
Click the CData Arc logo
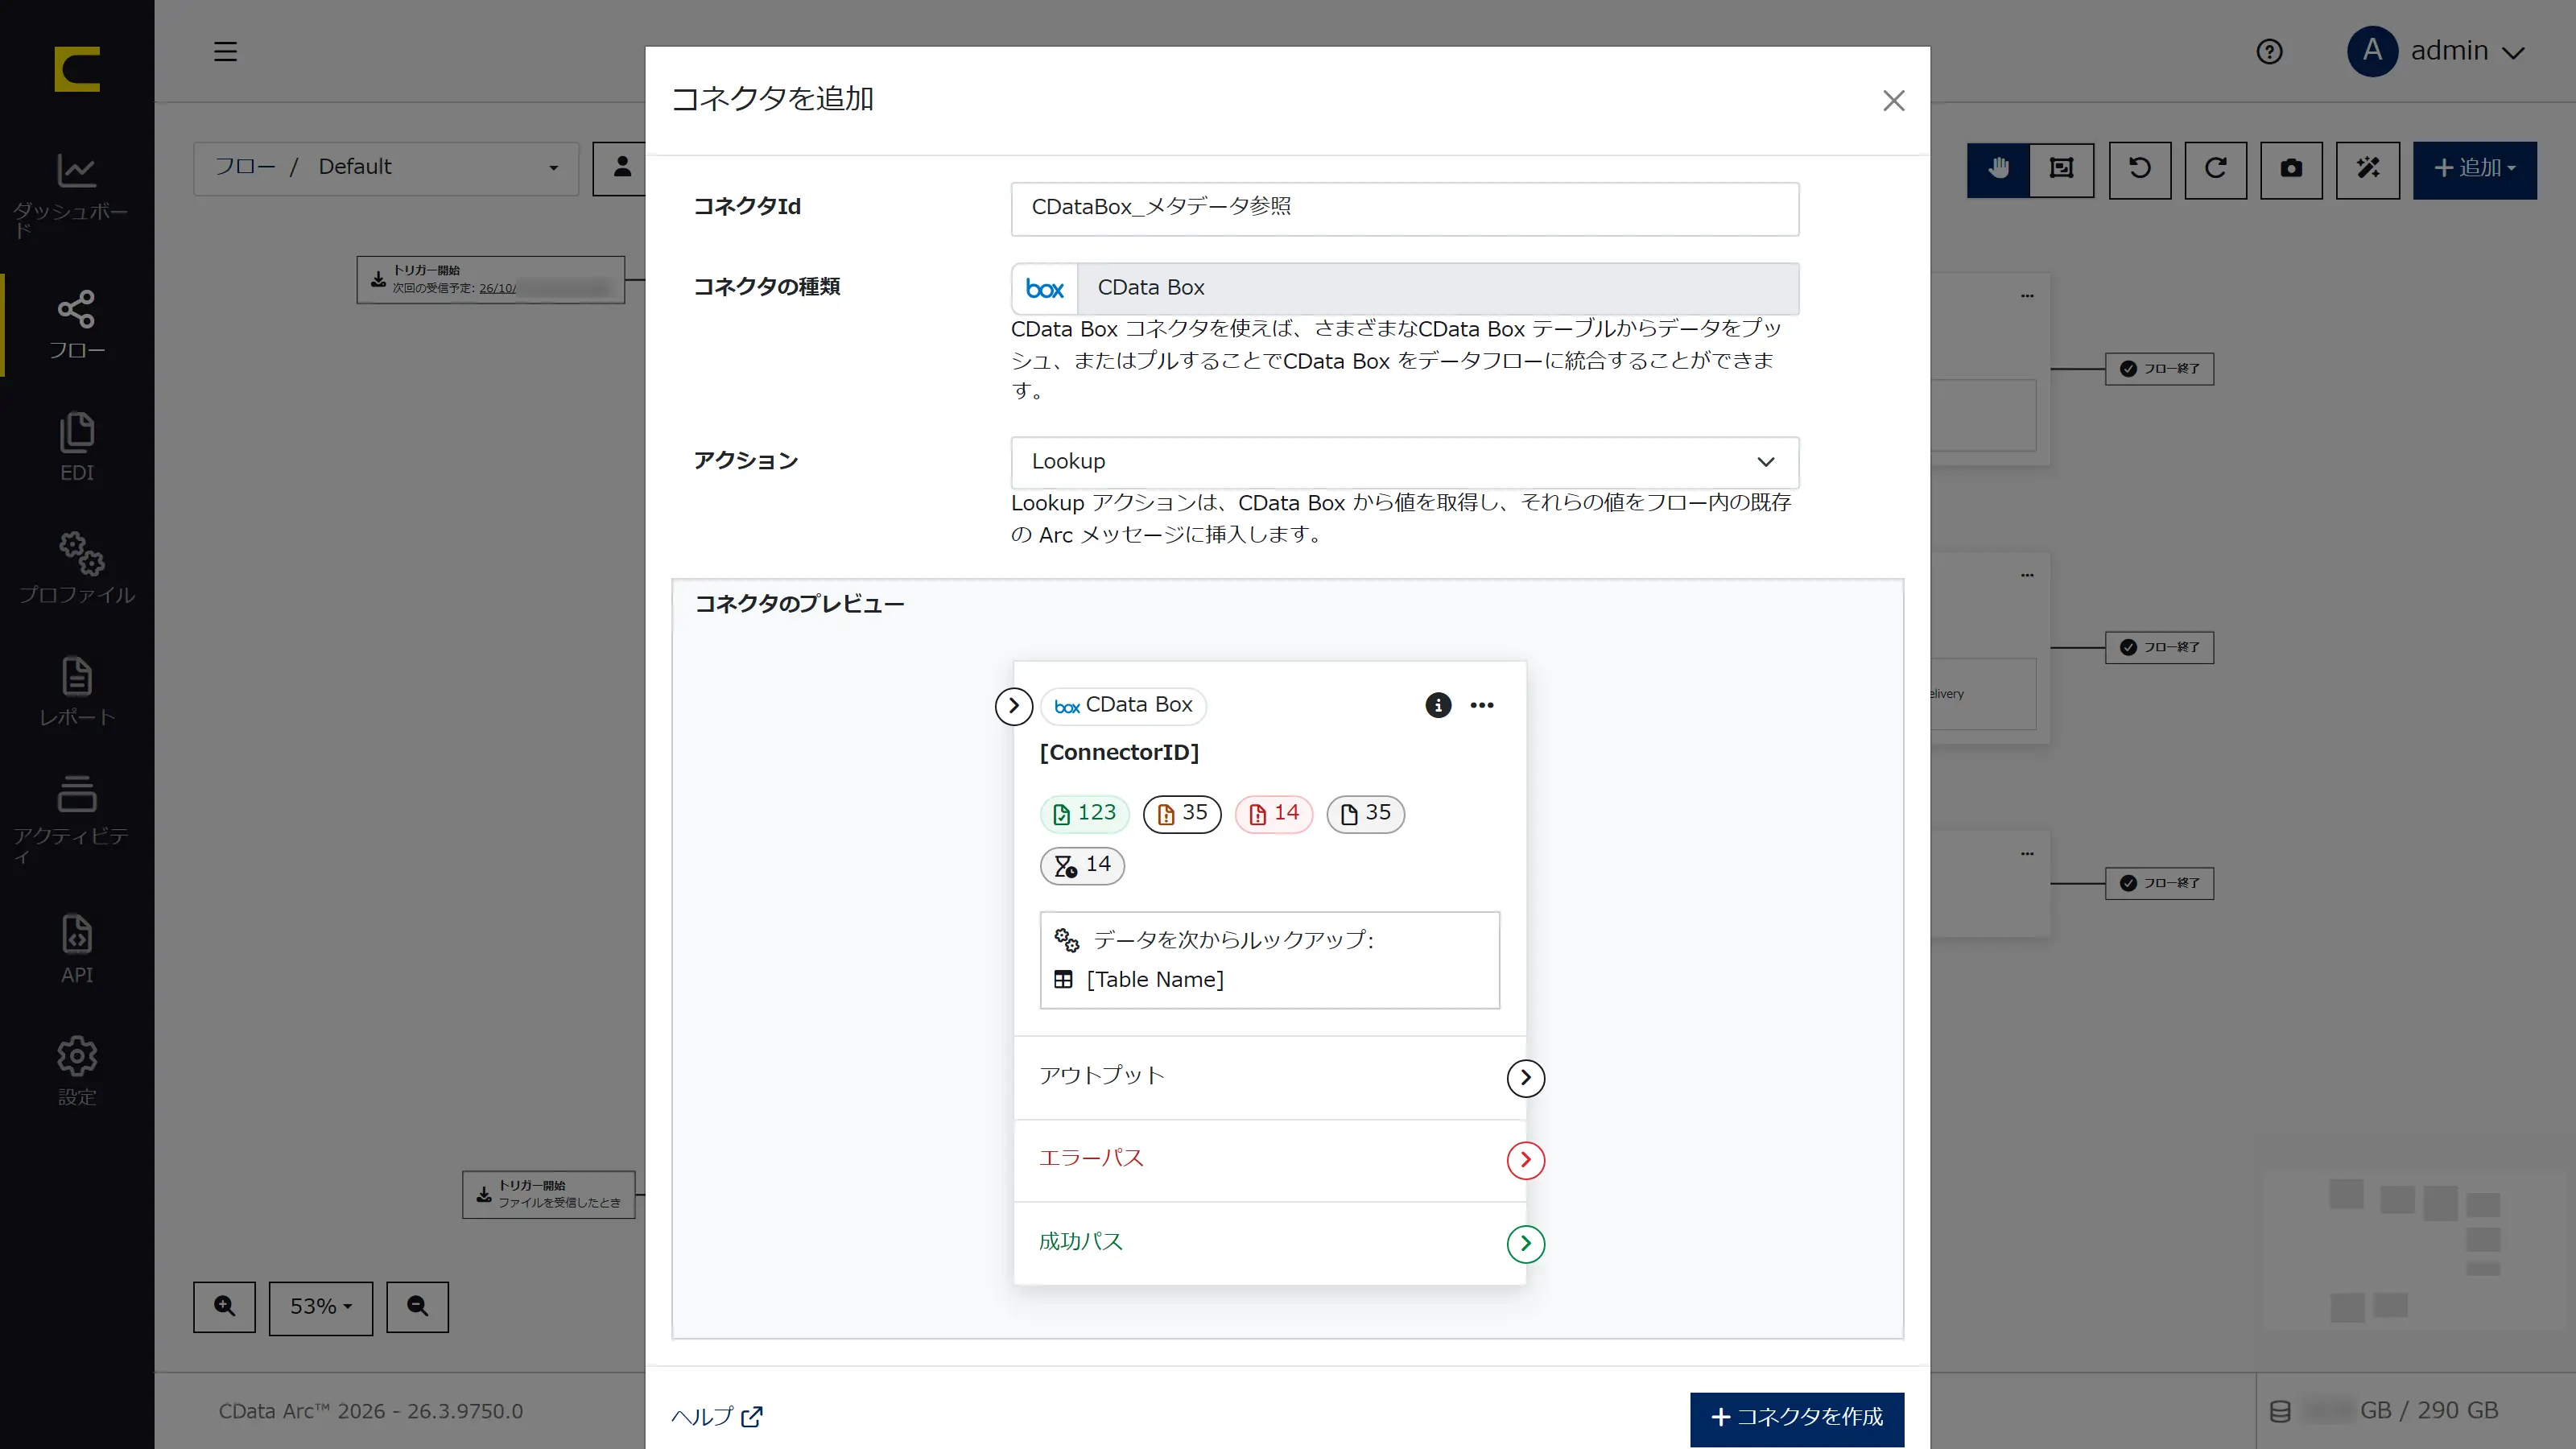click(77, 69)
